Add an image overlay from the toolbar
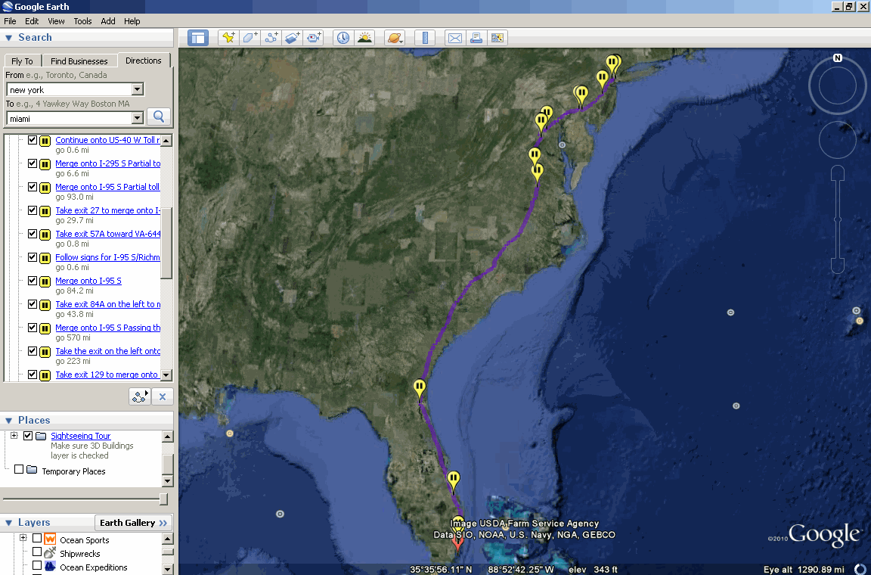 [292, 38]
